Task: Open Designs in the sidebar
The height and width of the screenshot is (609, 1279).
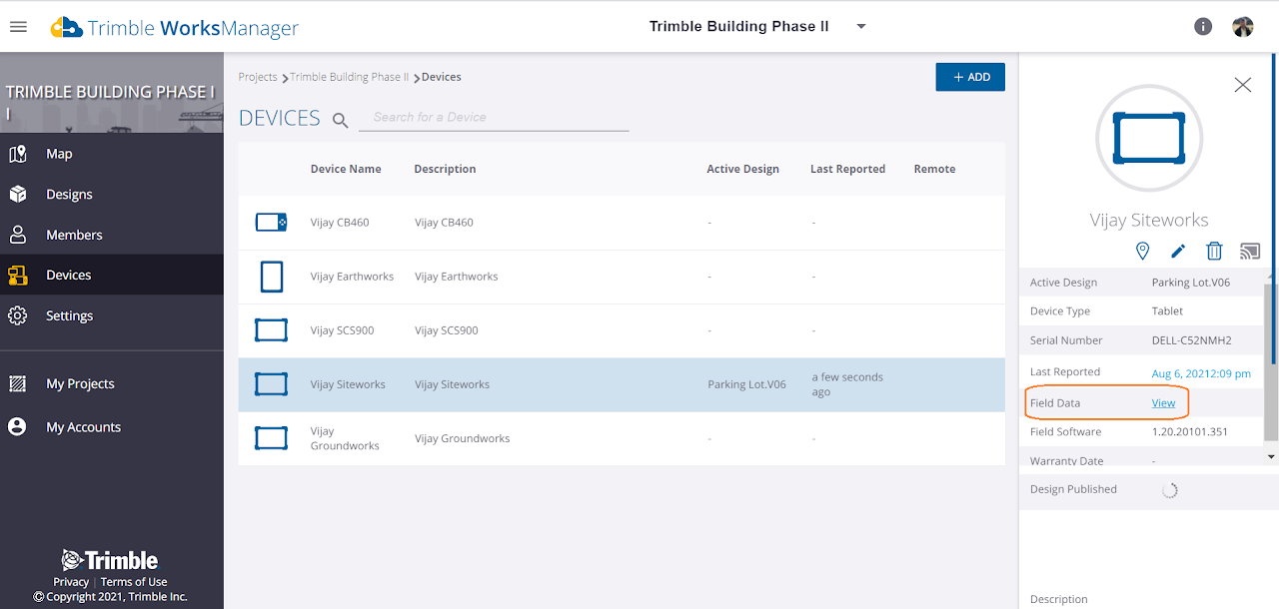Action: point(69,195)
